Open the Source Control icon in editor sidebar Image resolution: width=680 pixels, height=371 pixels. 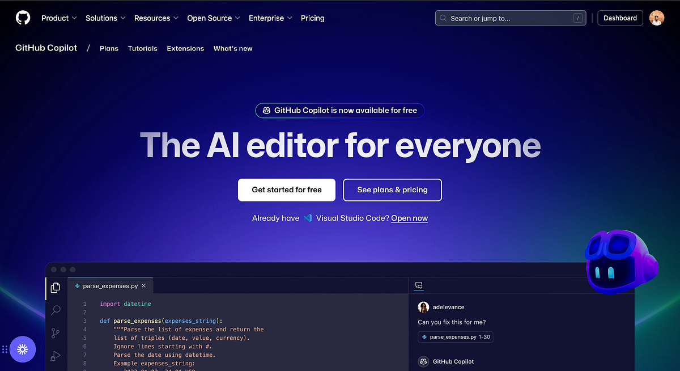click(x=56, y=333)
